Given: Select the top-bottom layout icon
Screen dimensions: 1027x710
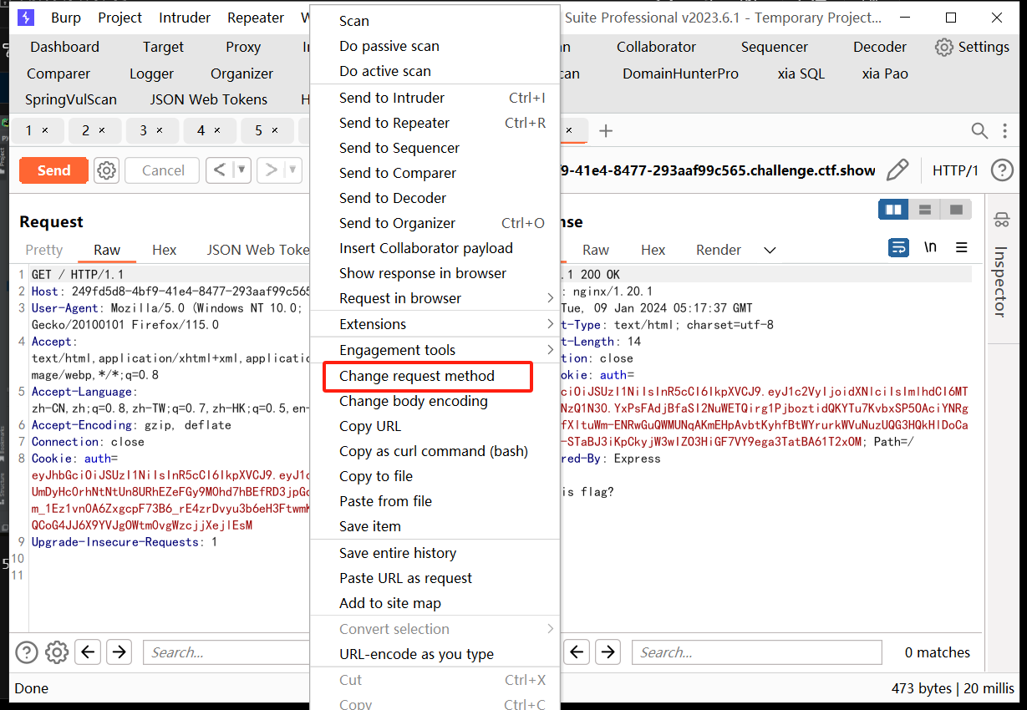Looking at the screenshot, I should (925, 209).
